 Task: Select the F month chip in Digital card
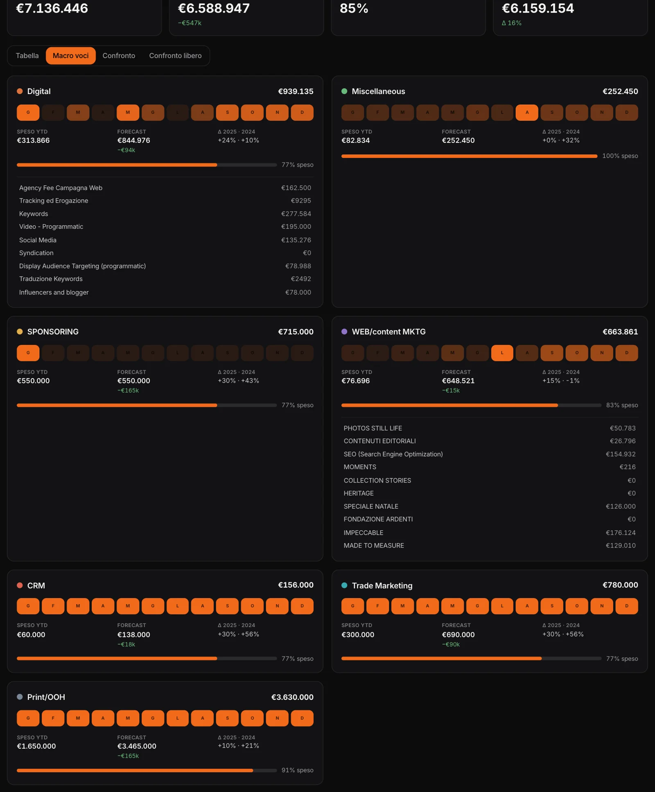point(53,113)
